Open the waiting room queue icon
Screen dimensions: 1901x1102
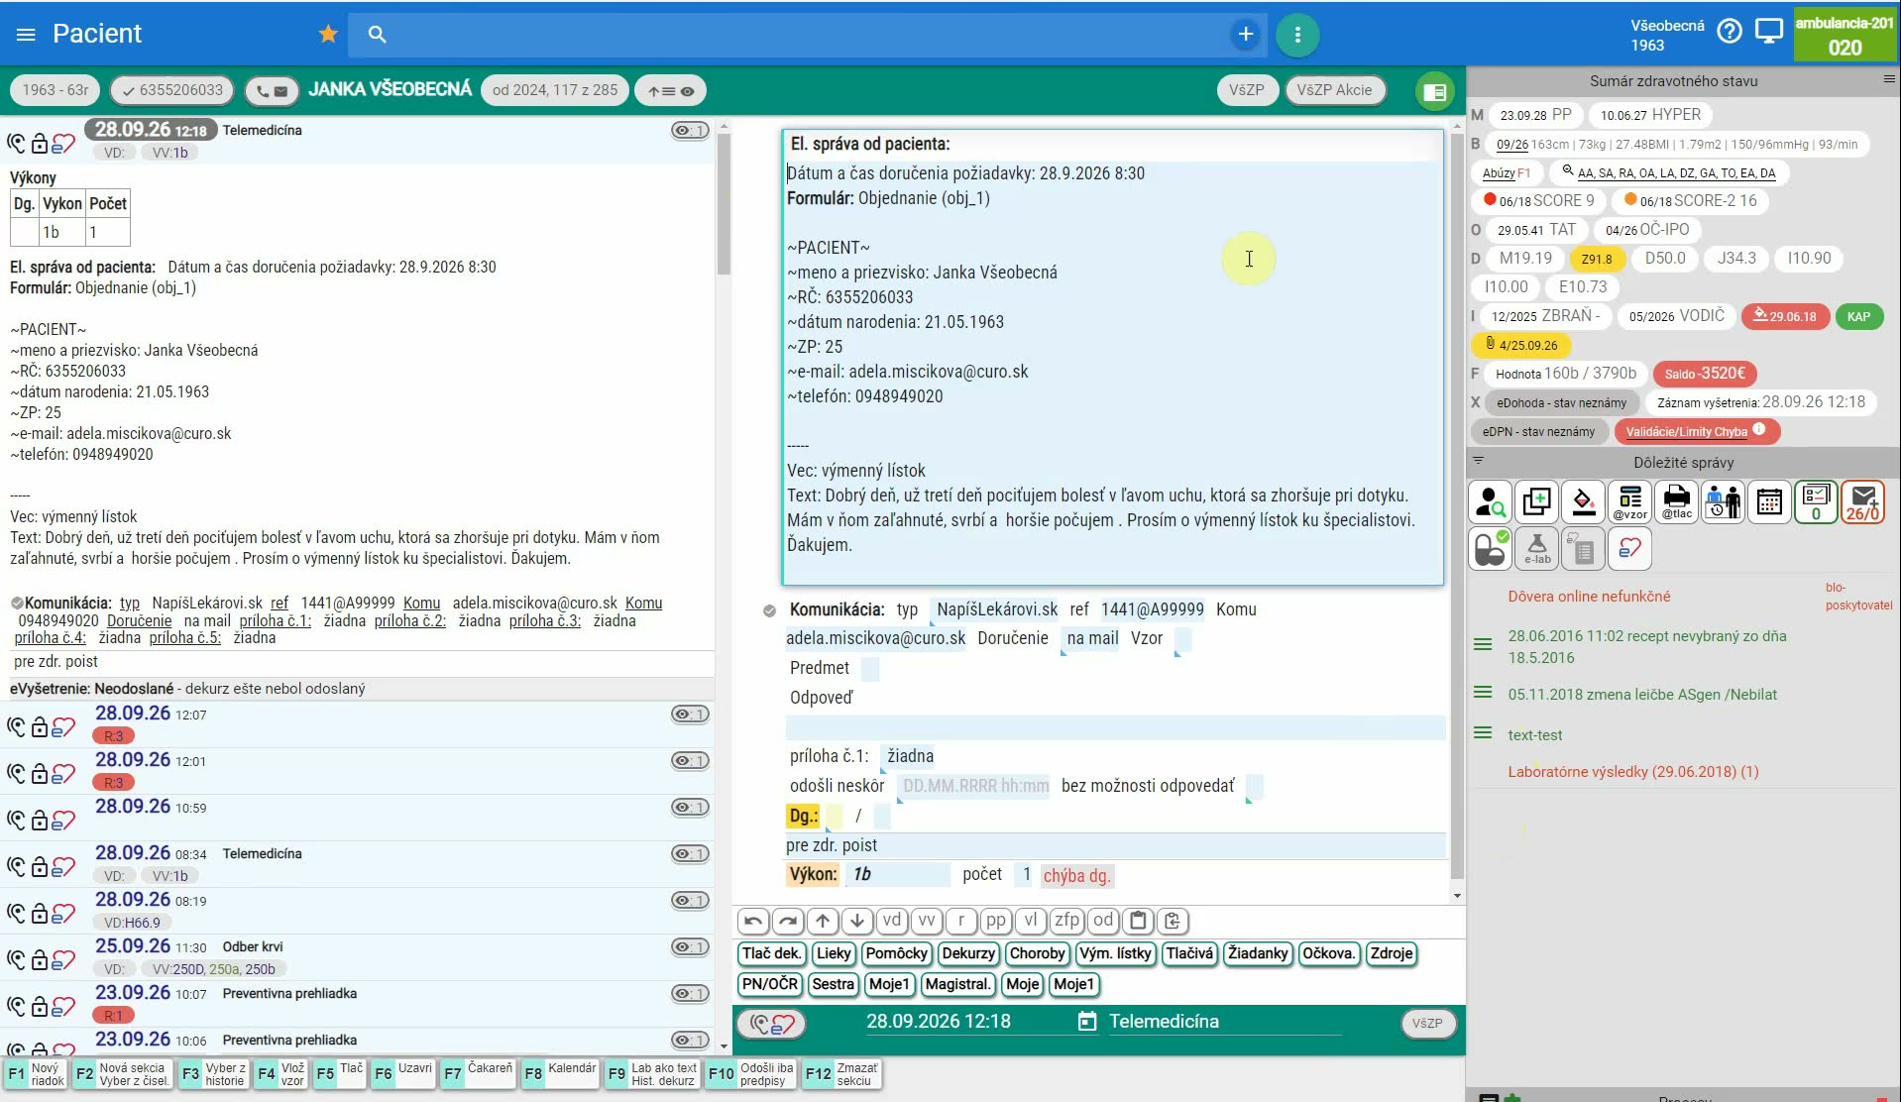pos(1724,502)
